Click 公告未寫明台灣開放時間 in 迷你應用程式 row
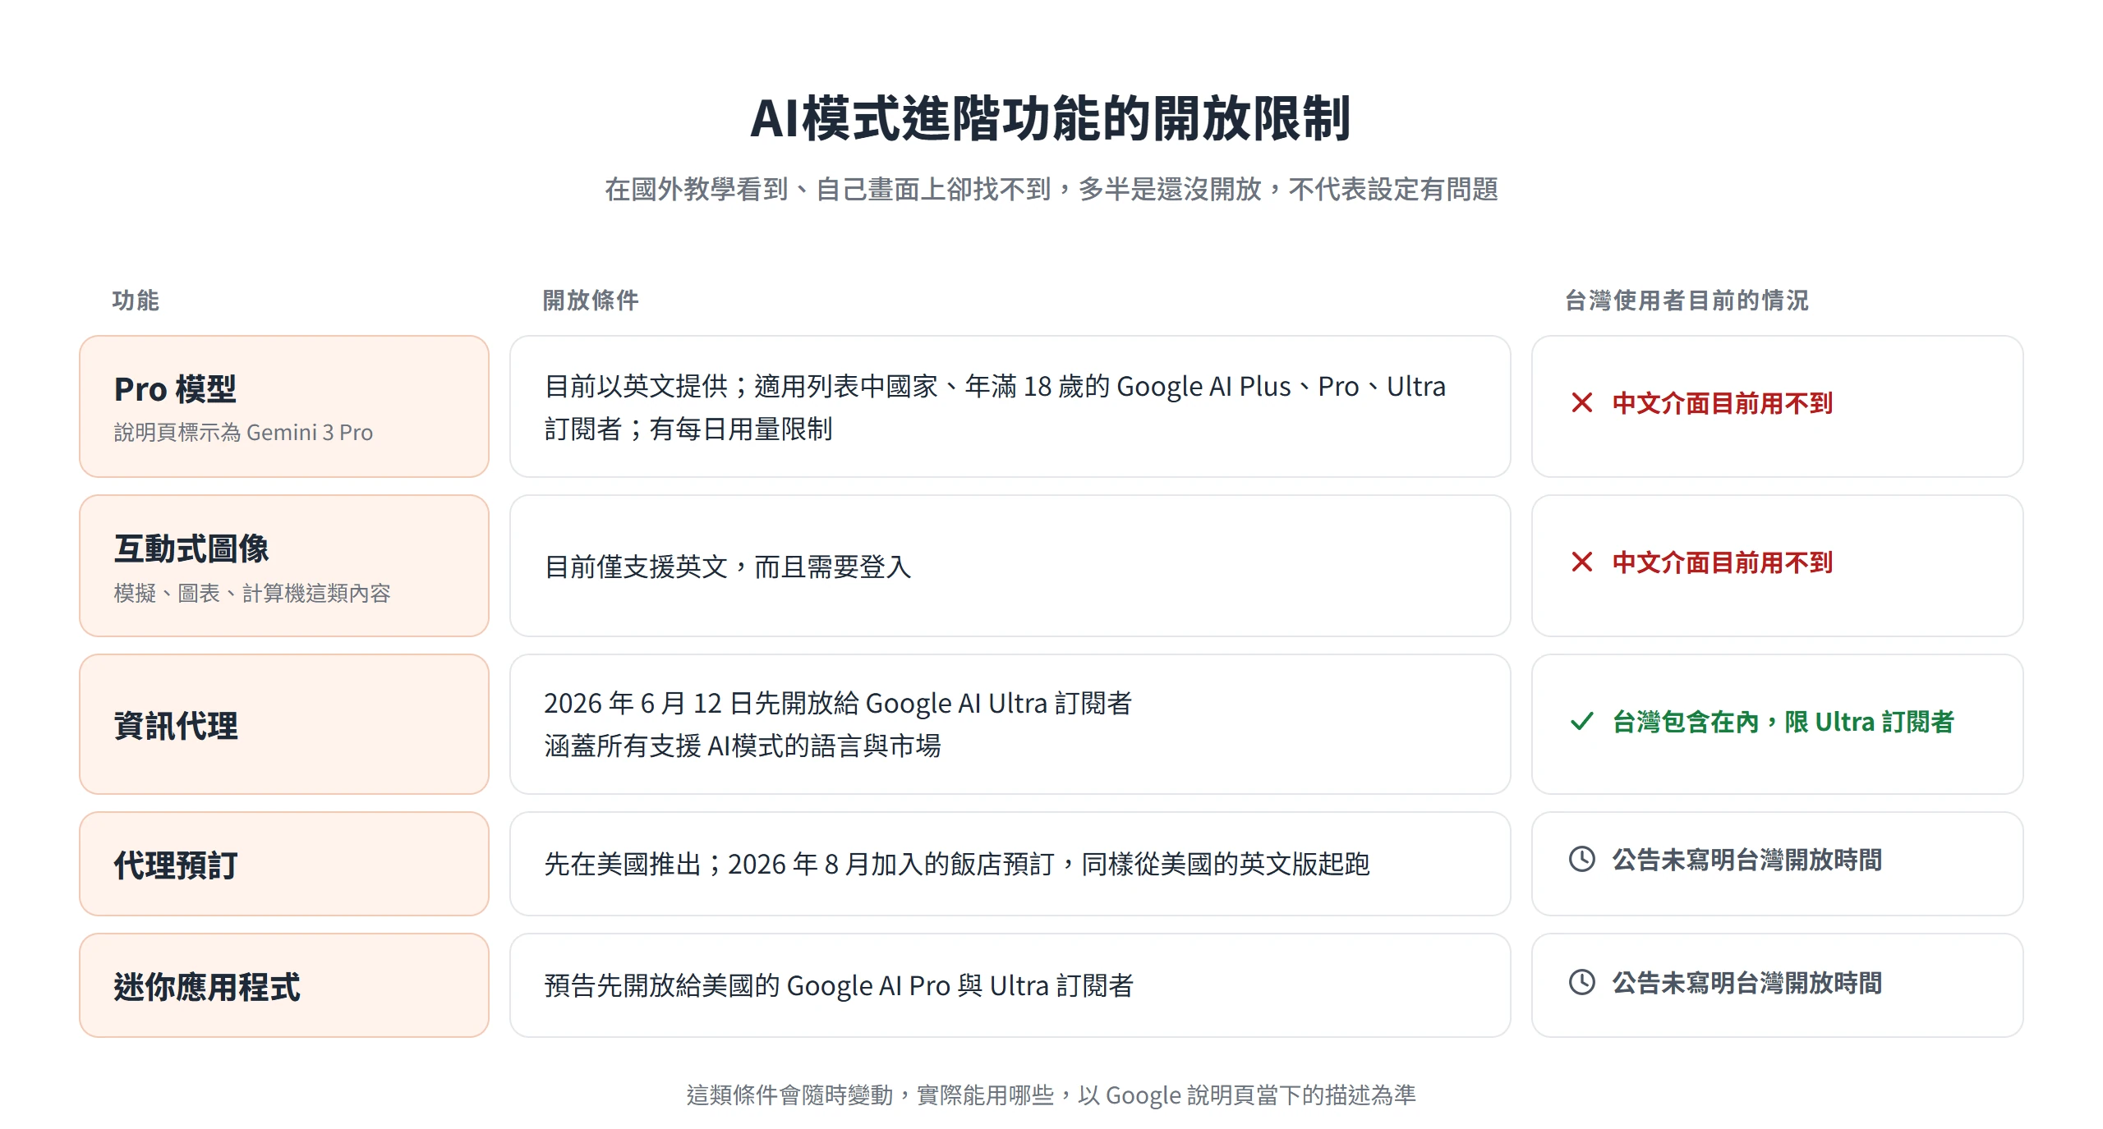 (1747, 983)
